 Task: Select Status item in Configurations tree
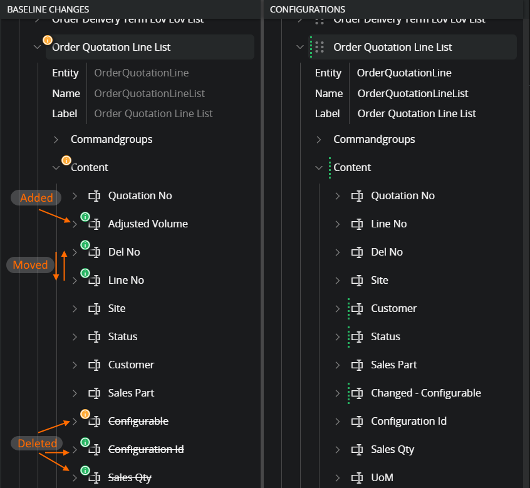(385, 336)
